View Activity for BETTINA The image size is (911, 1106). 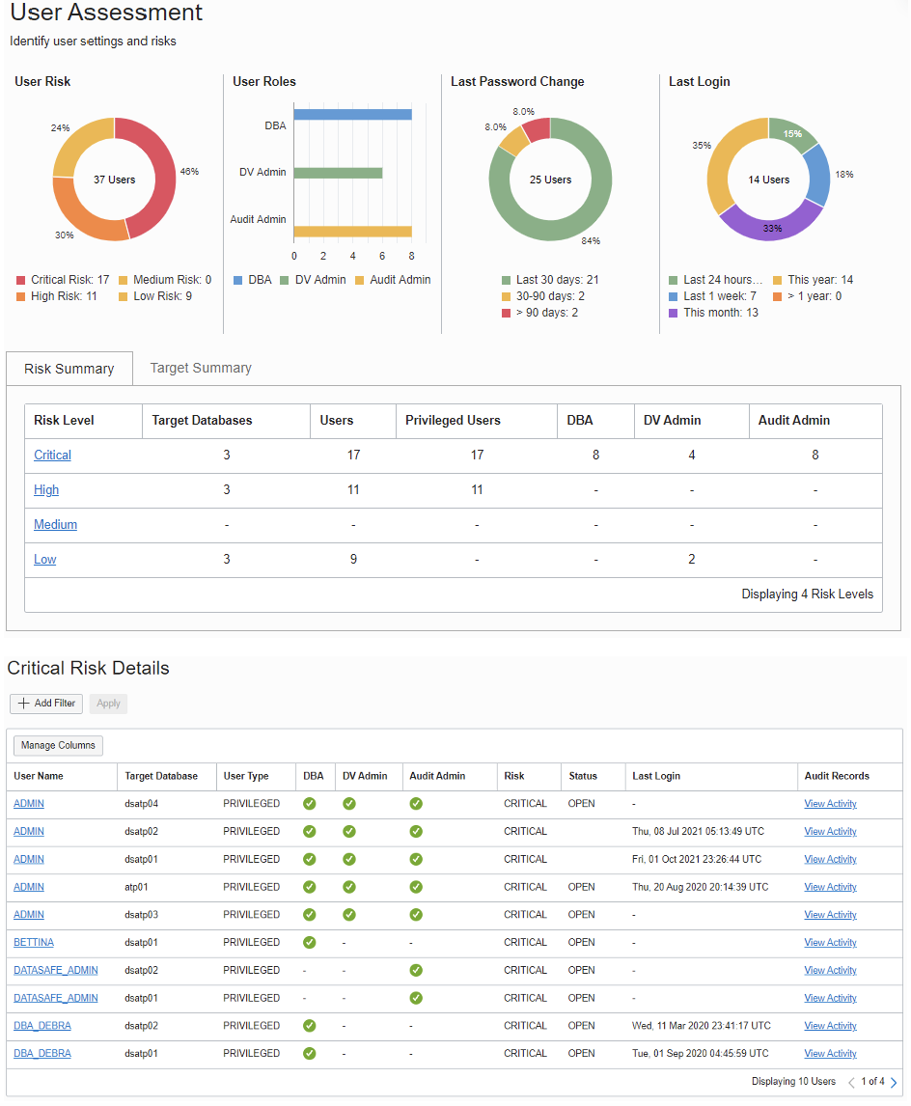click(x=831, y=942)
